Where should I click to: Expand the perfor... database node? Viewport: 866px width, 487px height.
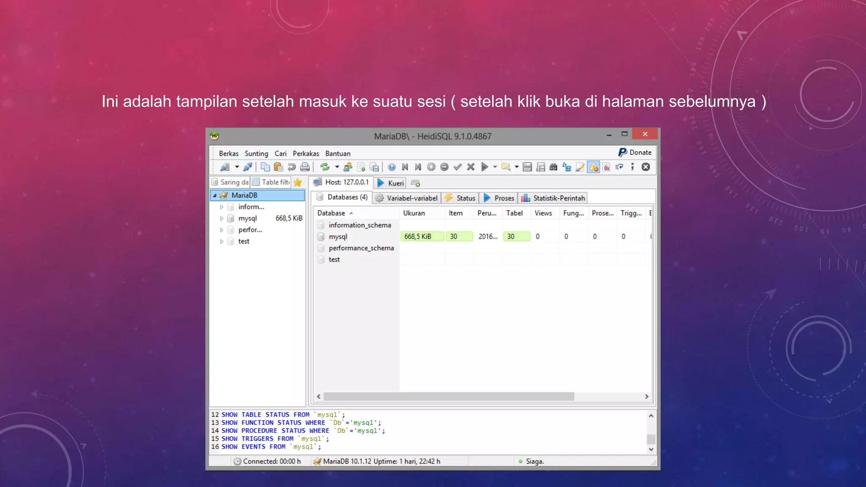coord(221,230)
